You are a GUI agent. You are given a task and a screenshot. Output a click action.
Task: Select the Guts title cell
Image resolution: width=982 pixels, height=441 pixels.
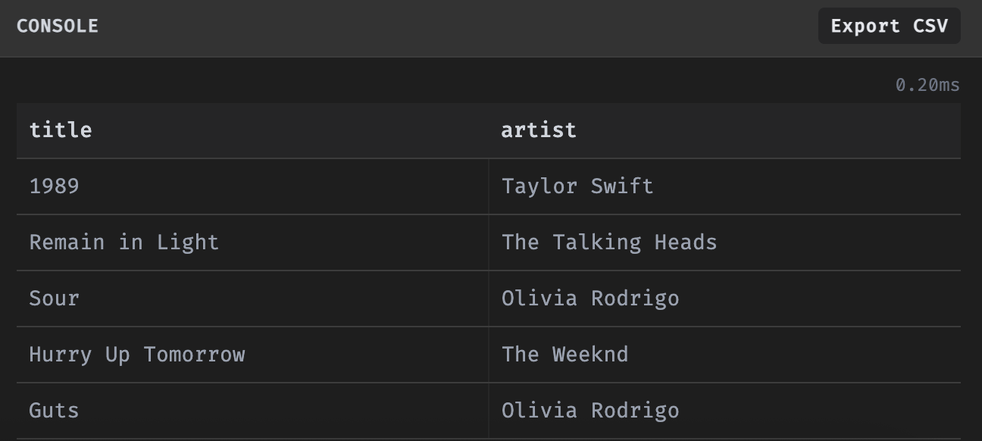coord(54,410)
